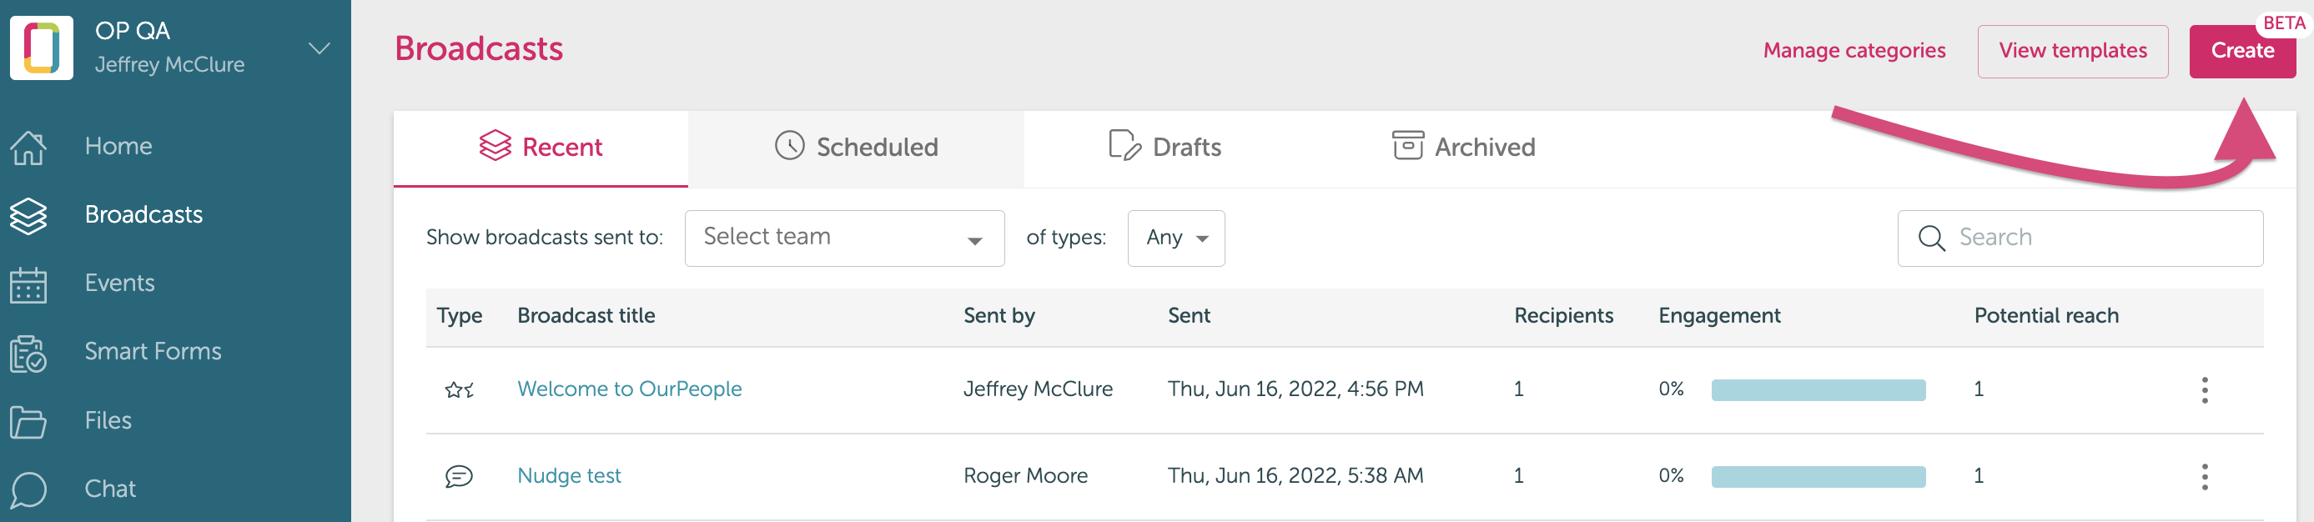The height and width of the screenshot is (522, 2314).
Task: Open the View templates button
Action: [x=2072, y=51]
